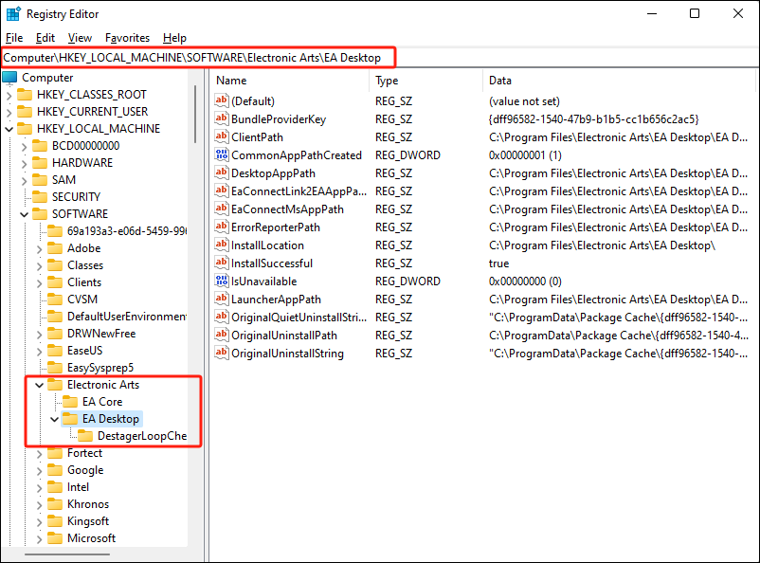Collapse the Electronic Arts key

(39, 385)
